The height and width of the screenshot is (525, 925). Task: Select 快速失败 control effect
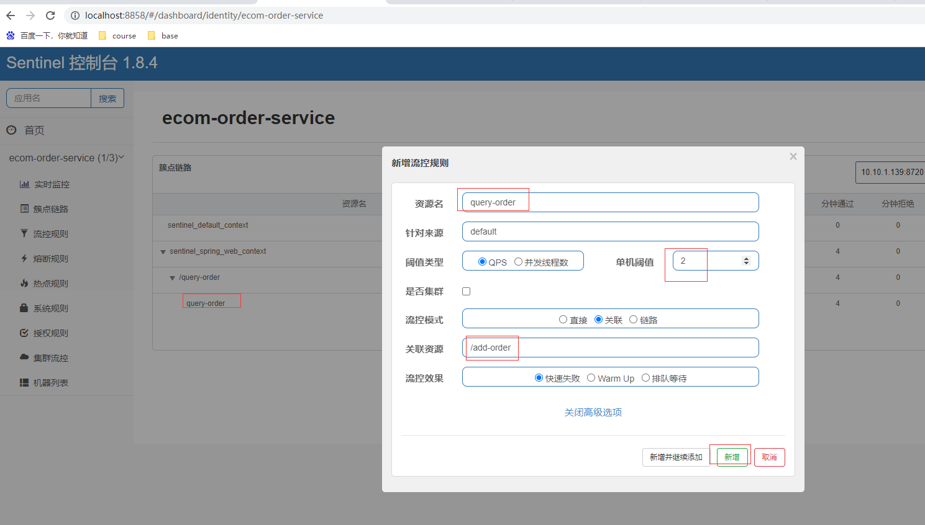point(539,378)
